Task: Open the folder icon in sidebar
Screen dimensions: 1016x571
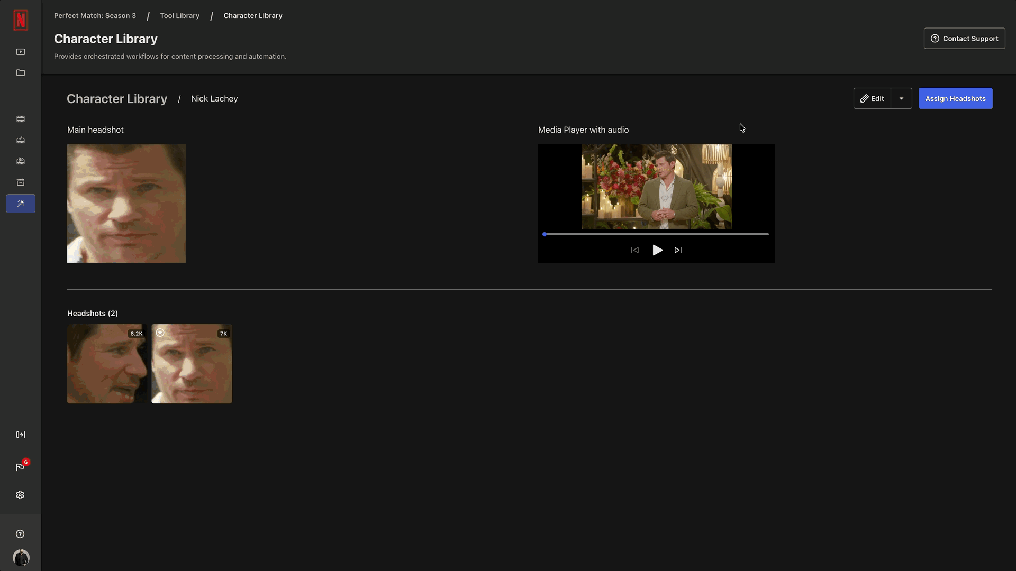Action: point(20,73)
